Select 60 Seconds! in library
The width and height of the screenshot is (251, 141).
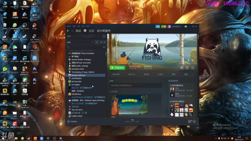click(x=86, y=81)
